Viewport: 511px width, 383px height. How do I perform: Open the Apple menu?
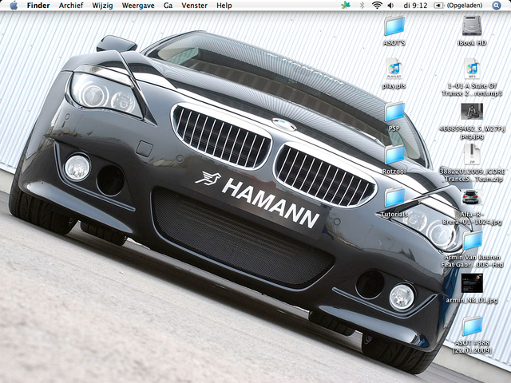click(14, 6)
